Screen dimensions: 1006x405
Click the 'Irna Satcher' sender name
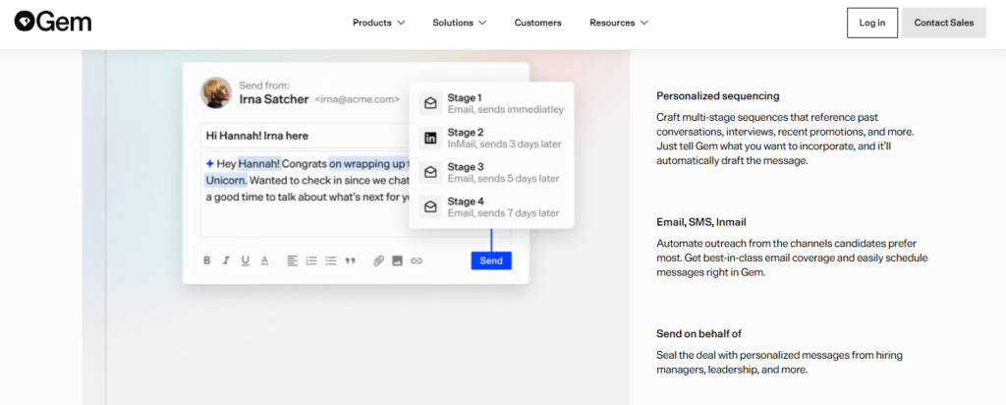[274, 99]
